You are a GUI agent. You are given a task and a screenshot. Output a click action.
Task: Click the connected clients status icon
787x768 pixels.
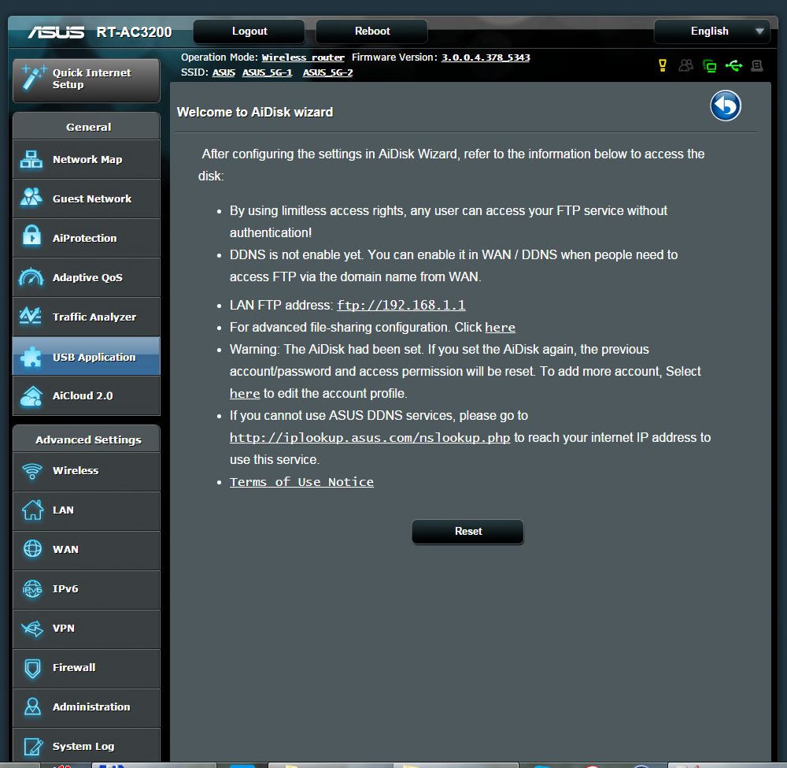pyautogui.click(x=686, y=65)
